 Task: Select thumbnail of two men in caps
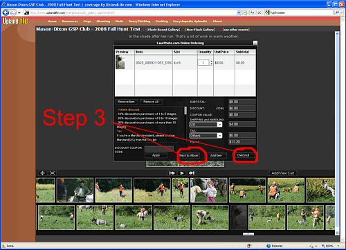click(75, 190)
